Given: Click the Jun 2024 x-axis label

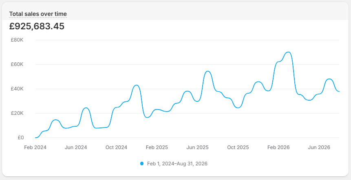Looking at the screenshot, I should coord(76,147).
